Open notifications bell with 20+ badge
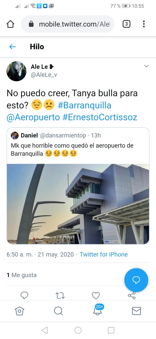Image resolution: width=156 pixels, height=339 pixels. click(98, 310)
